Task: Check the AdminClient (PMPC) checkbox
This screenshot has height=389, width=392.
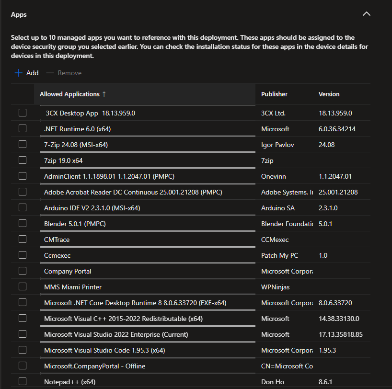Action: [x=23, y=176]
